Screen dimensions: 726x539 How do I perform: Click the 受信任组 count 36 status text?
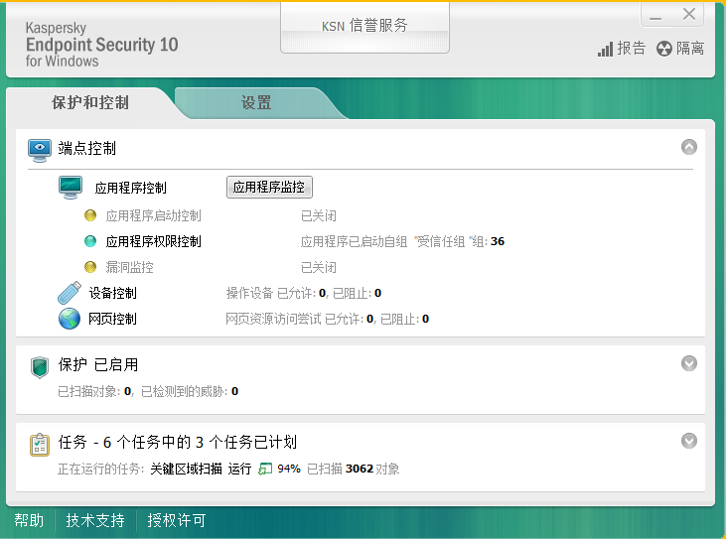point(402,241)
